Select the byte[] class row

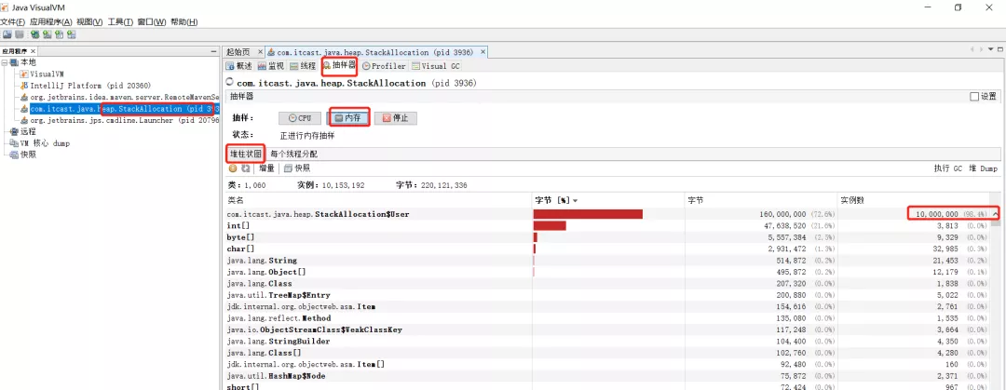pos(608,237)
